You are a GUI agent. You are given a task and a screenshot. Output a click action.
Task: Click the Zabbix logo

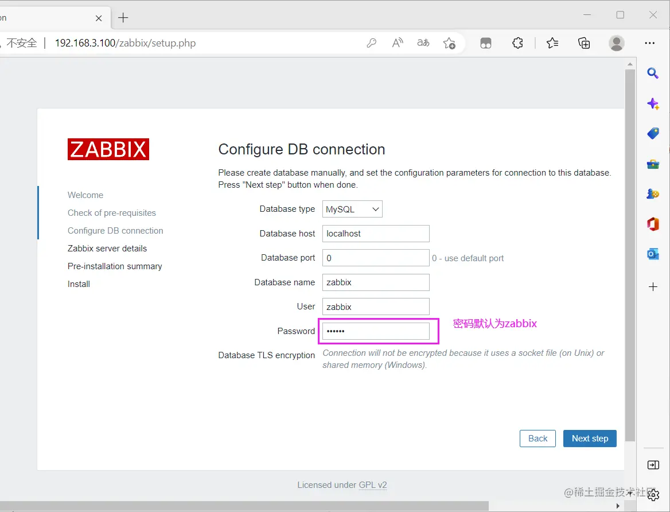(108, 149)
